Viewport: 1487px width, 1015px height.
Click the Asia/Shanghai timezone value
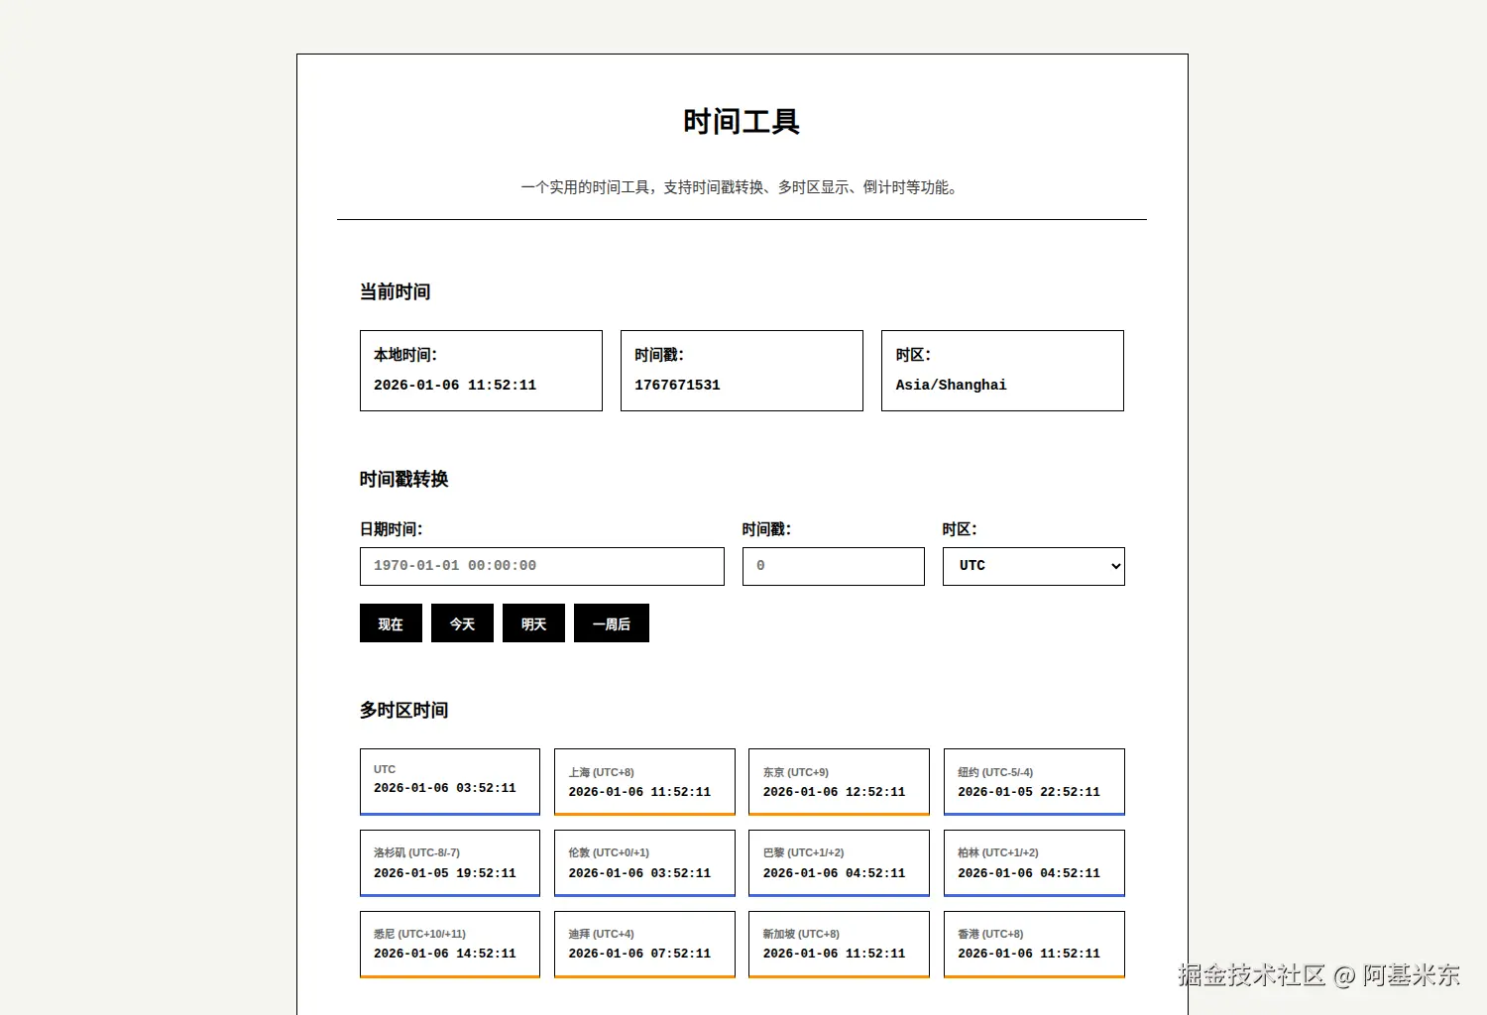coord(951,385)
